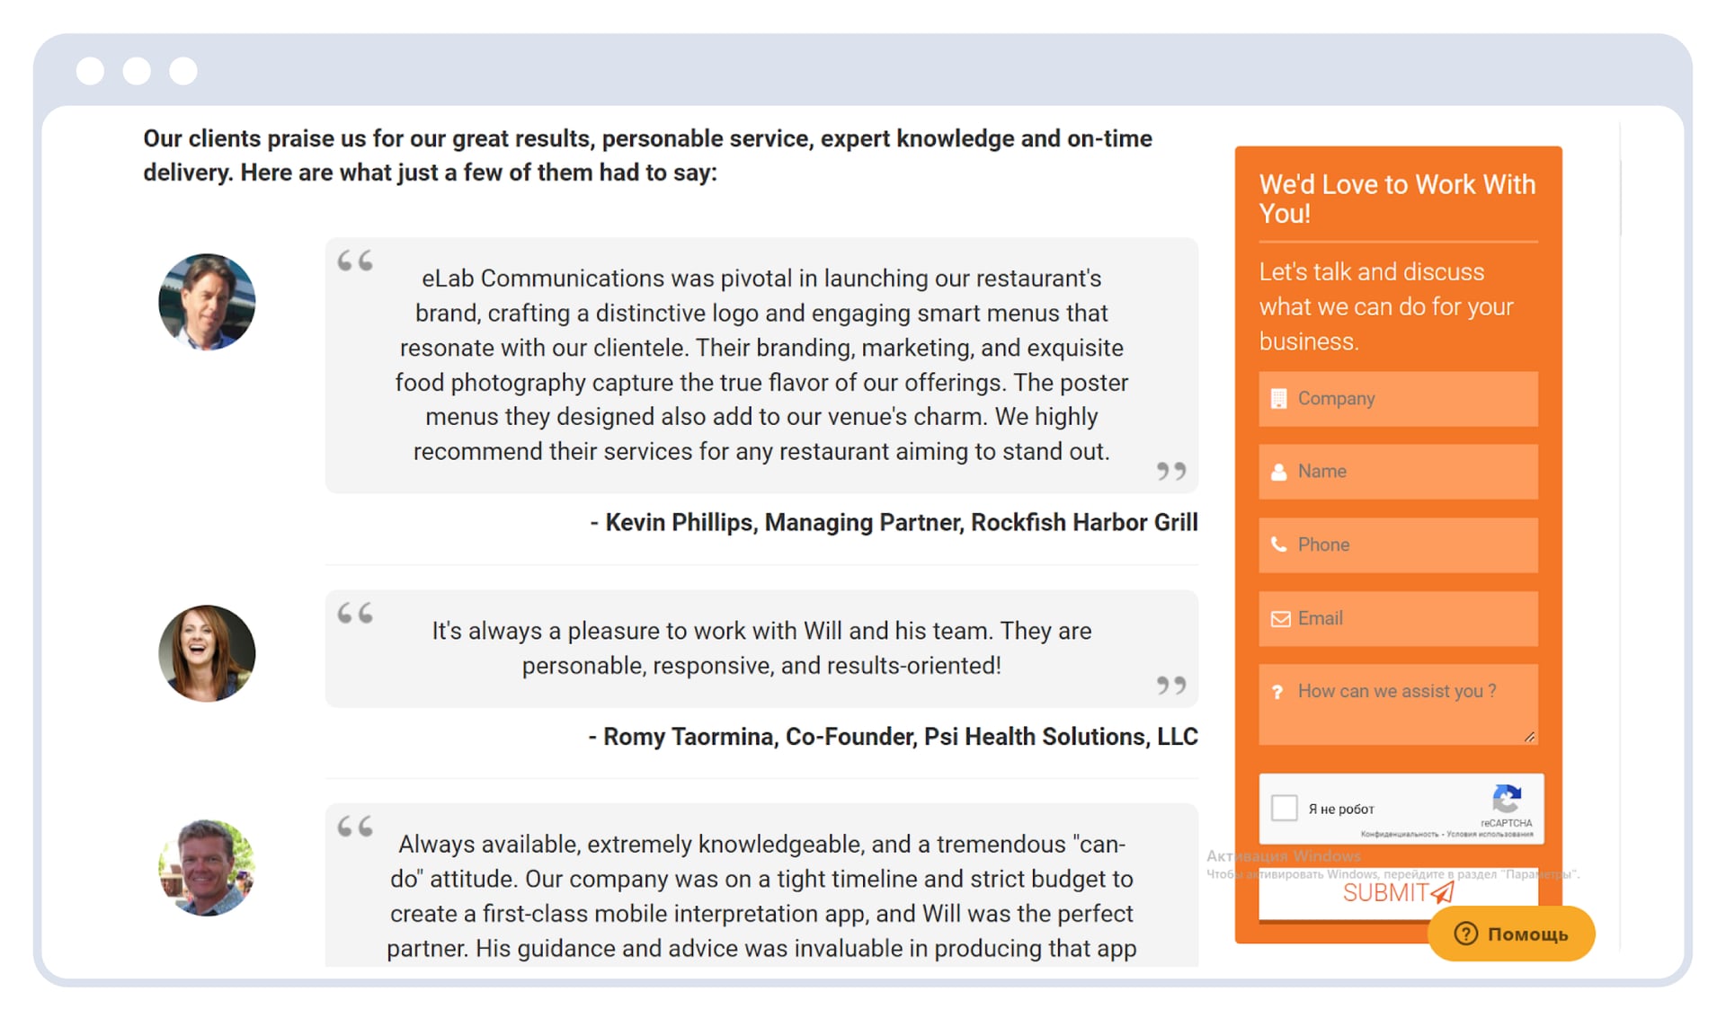Click the help circle icon on Помощь button

tap(1465, 934)
